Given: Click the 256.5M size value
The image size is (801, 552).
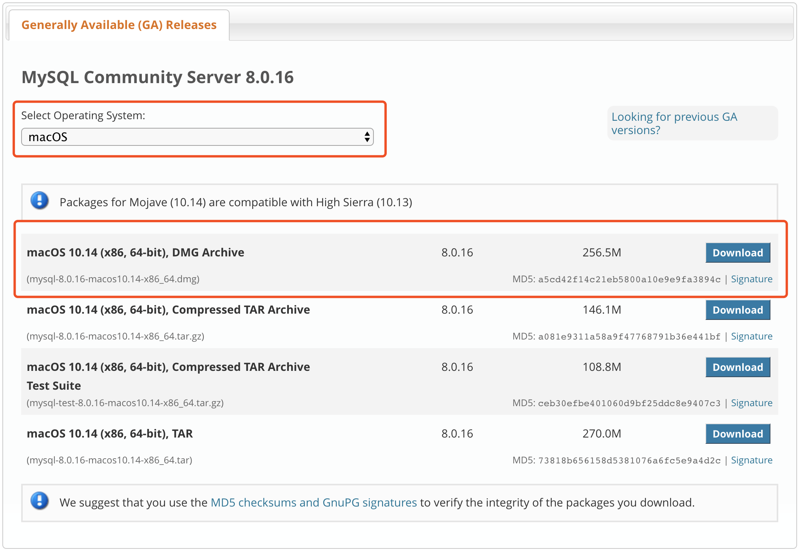Looking at the screenshot, I should [x=602, y=252].
